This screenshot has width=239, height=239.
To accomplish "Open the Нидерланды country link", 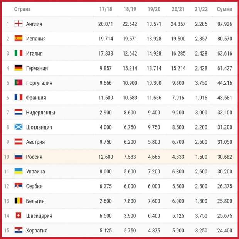I will click(x=40, y=113).
